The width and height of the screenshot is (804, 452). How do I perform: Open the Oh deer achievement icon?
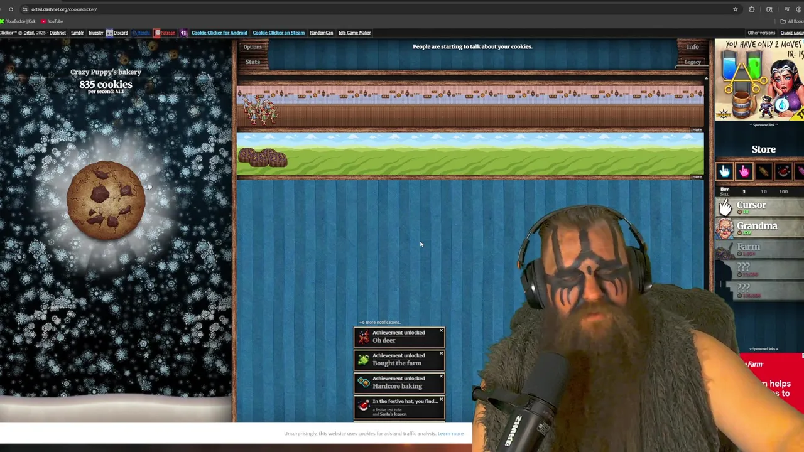click(363, 338)
